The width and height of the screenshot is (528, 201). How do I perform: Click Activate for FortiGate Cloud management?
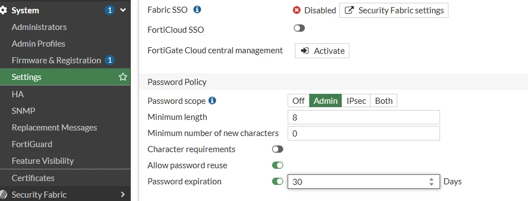322,51
